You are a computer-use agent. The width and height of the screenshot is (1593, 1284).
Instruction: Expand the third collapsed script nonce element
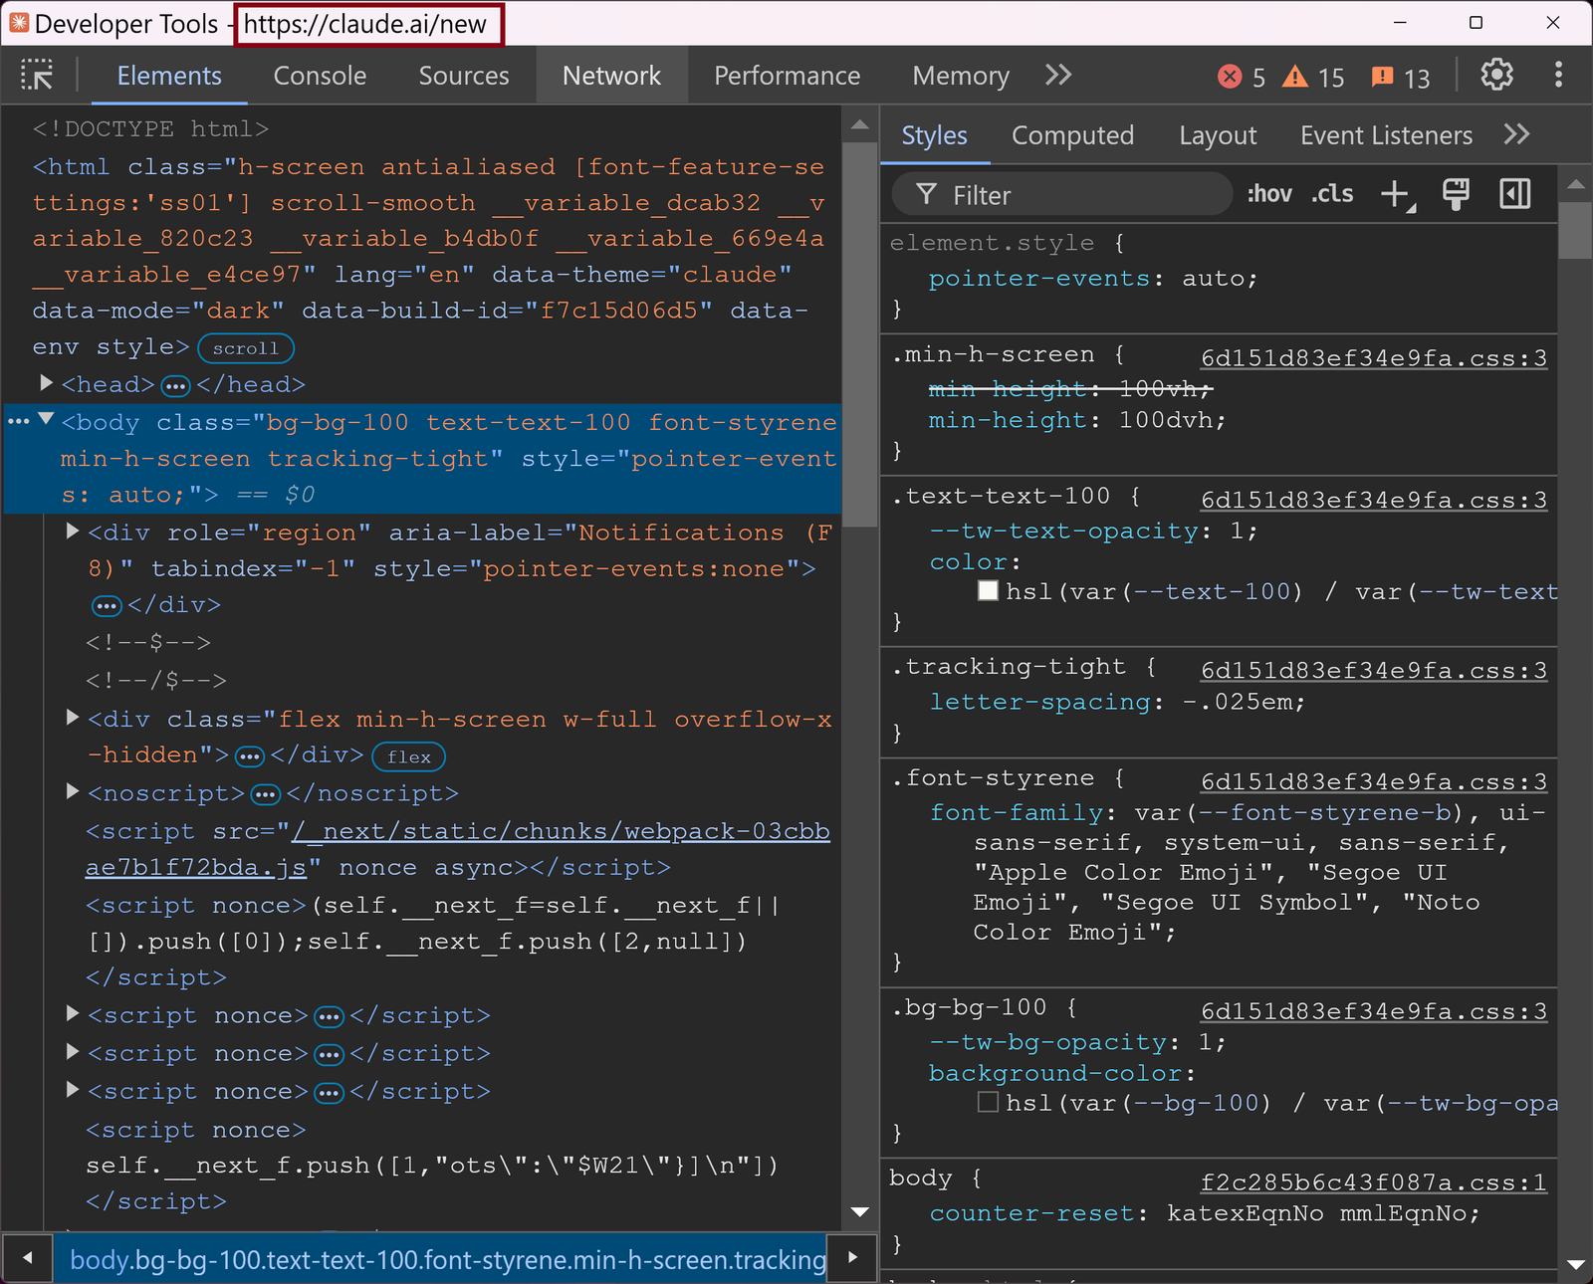(x=72, y=1090)
